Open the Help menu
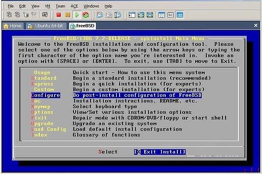 (x=108, y=7)
